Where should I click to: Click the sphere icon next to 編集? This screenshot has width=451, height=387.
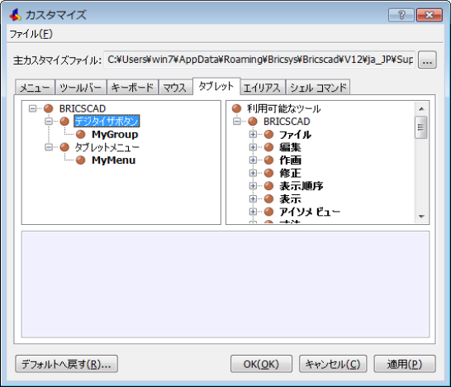tap(268, 147)
